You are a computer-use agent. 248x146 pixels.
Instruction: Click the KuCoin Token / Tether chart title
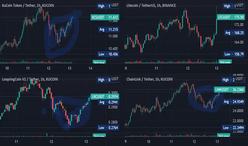[28, 6]
